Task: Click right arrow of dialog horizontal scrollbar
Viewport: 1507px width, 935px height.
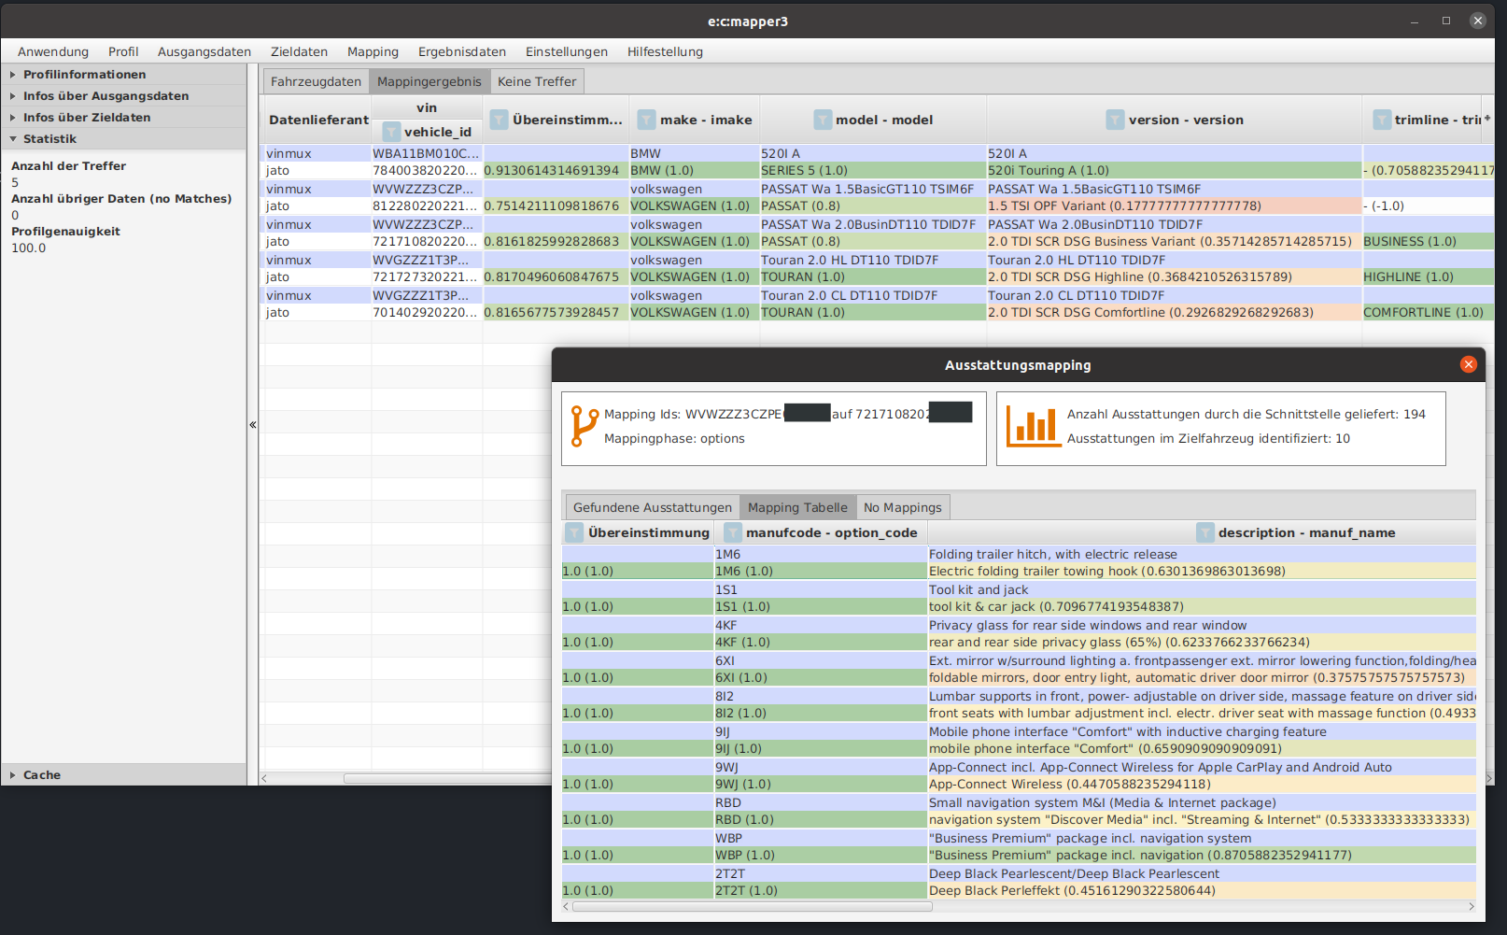Action: coord(1472,906)
